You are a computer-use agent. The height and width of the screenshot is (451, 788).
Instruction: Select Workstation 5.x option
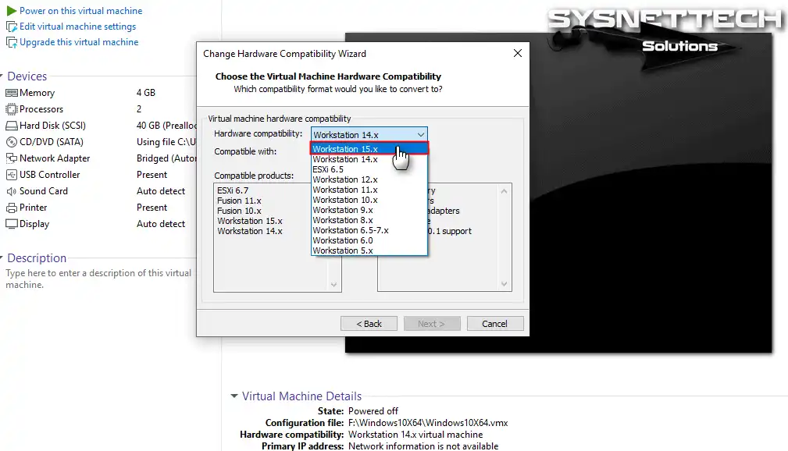[369, 250]
